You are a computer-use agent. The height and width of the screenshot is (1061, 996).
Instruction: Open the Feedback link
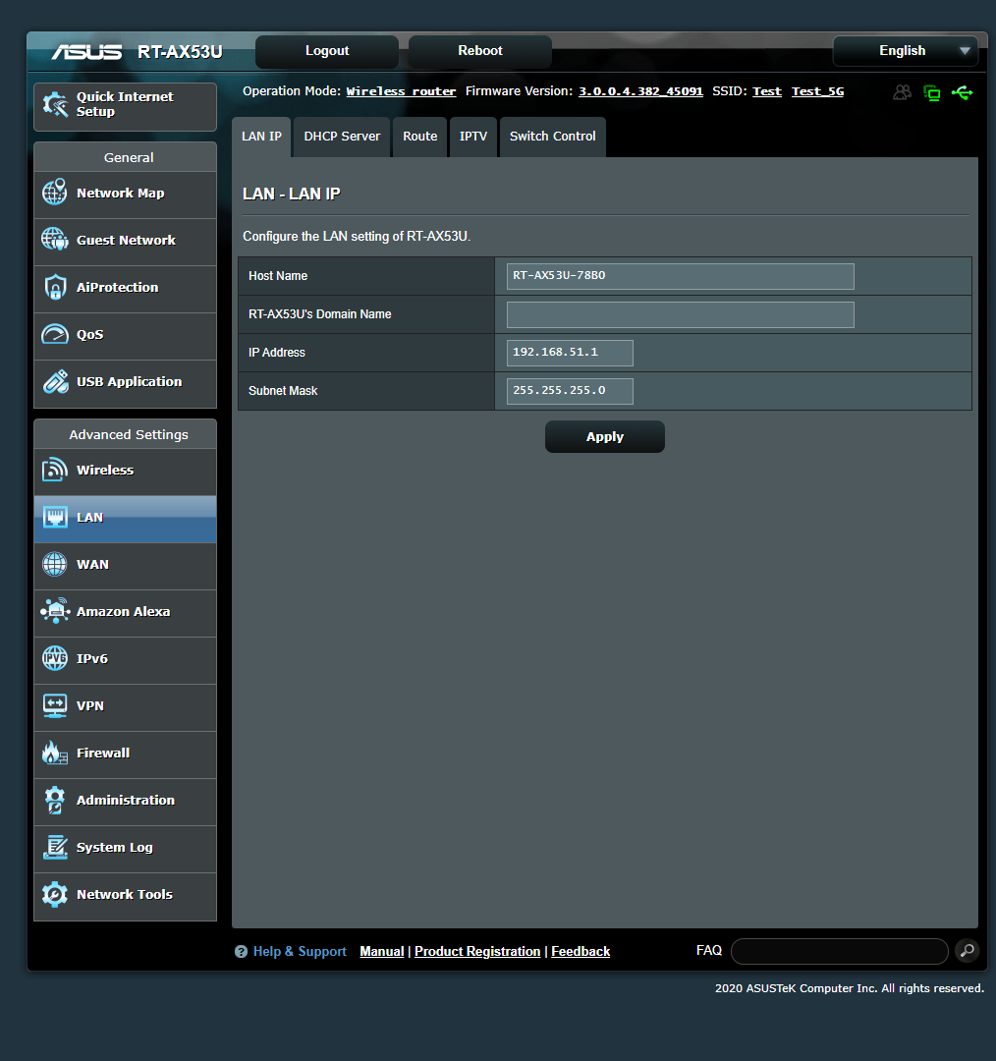point(581,951)
